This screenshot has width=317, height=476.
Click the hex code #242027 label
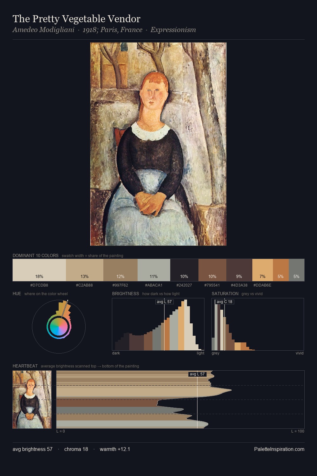click(184, 285)
